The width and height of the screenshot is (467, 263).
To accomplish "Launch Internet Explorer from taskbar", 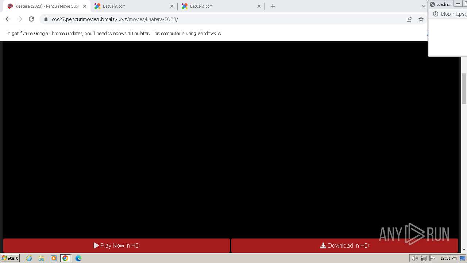I will 29,258.
